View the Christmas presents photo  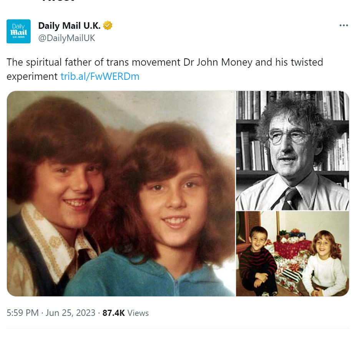click(293, 254)
